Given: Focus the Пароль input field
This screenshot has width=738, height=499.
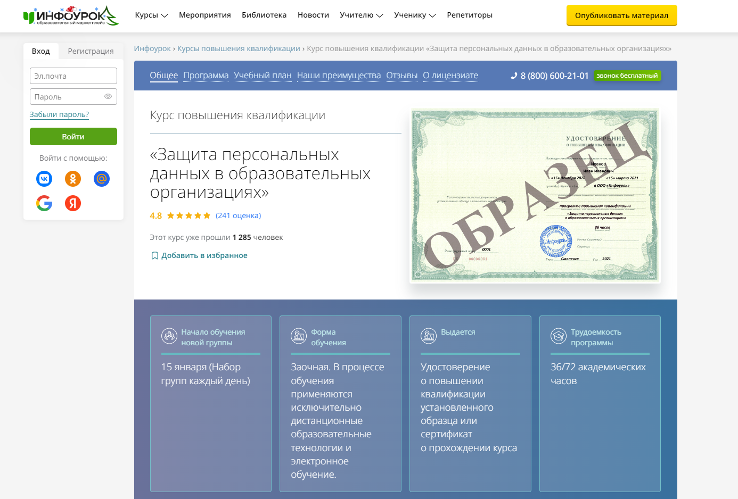Looking at the screenshot, I should pos(73,97).
